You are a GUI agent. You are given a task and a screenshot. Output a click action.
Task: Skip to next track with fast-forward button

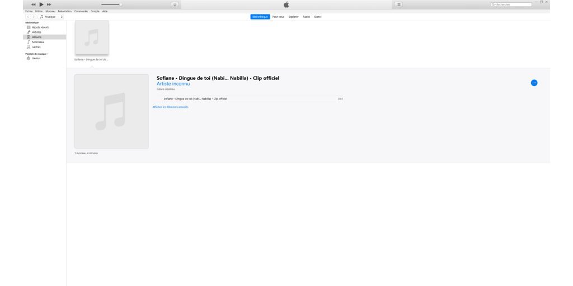click(x=49, y=4)
